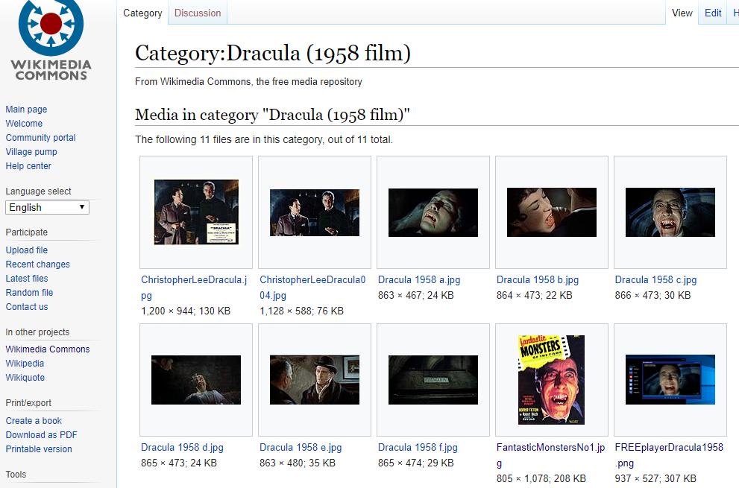Open ChristopherLeeDracula004.jpg thumbnail image

pyautogui.click(x=315, y=212)
